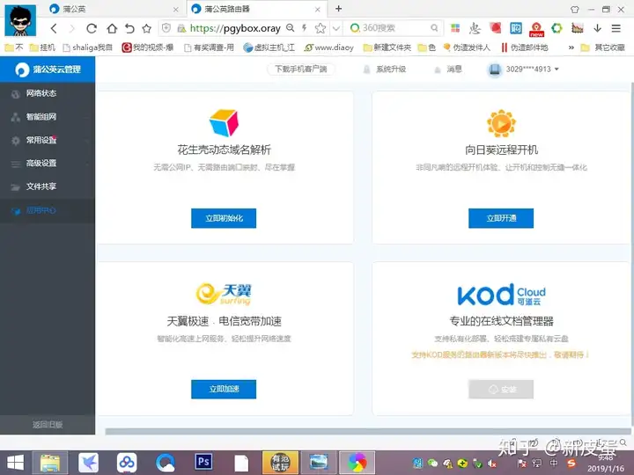Click the blue 购 shopping extension icon
The width and height of the screenshot is (634, 475).
[x=516, y=28]
